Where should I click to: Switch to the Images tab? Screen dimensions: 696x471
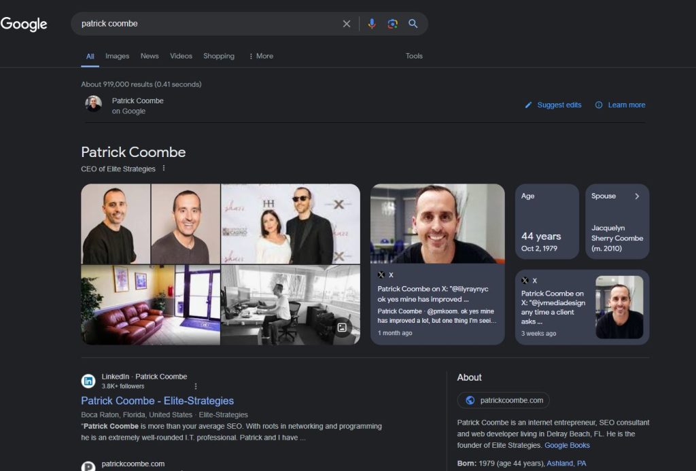tap(117, 56)
